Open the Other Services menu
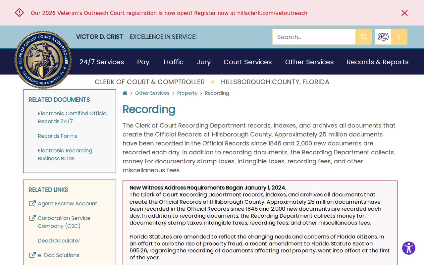The width and height of the screenshot is (424, 265). [x=309, y=62]
